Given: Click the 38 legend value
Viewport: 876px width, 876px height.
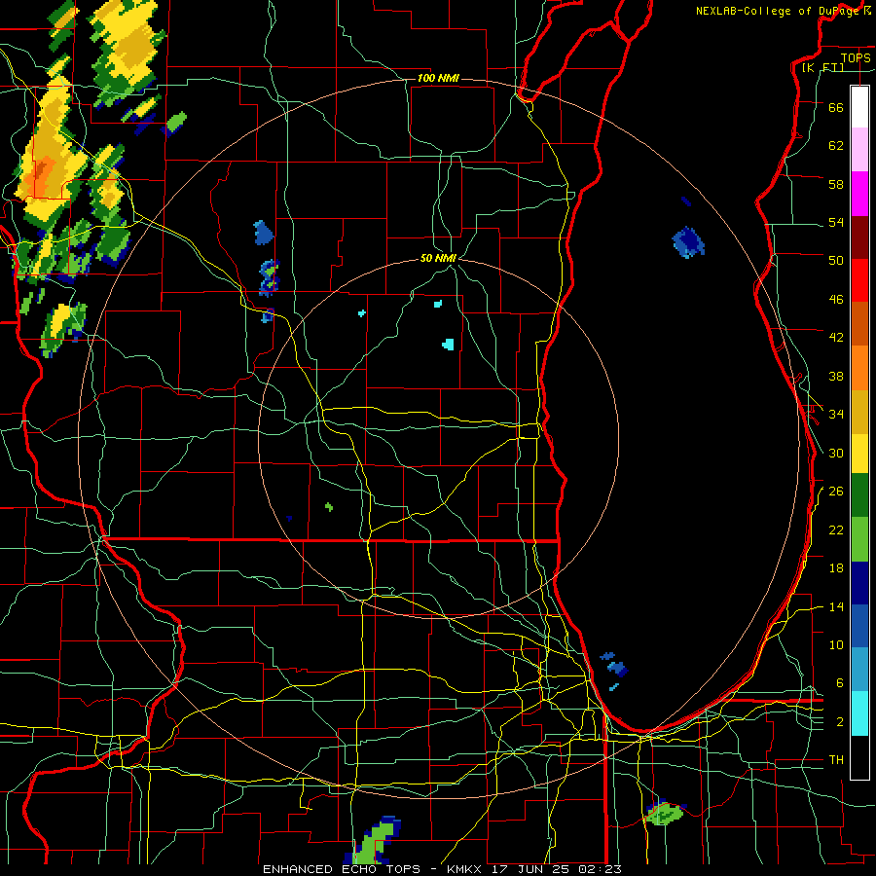Looking at the screenshot, I should pyautogui.click(x=836, y=376).
